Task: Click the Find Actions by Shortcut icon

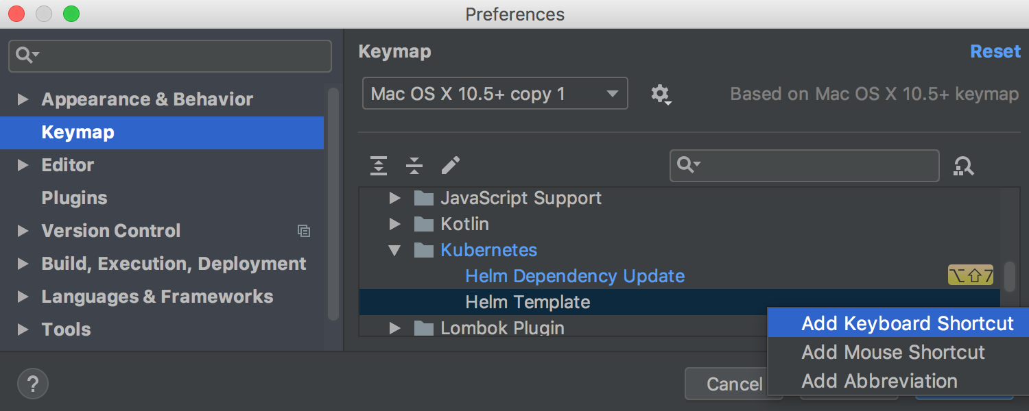Action: coord(964,166)
